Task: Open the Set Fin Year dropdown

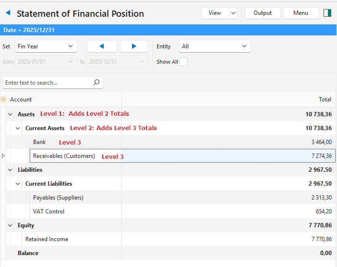Action: click(x=46, y=46)
